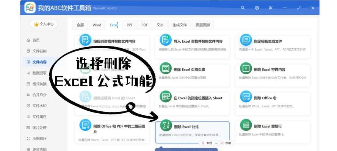This screenshot has width=337, height=151.
Task: Open 删除 Excel 页眉页脚 title
Action: (x=189, y=70)
